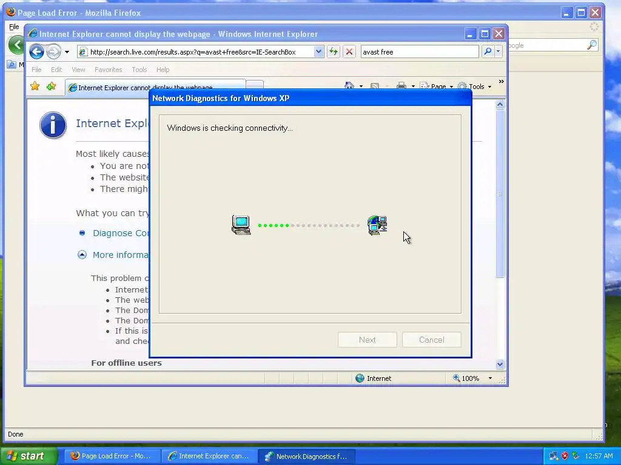621x465 pixels.
Task: Click the network connection tray icon
Action: pyautogui.click(x=553, y=456)
